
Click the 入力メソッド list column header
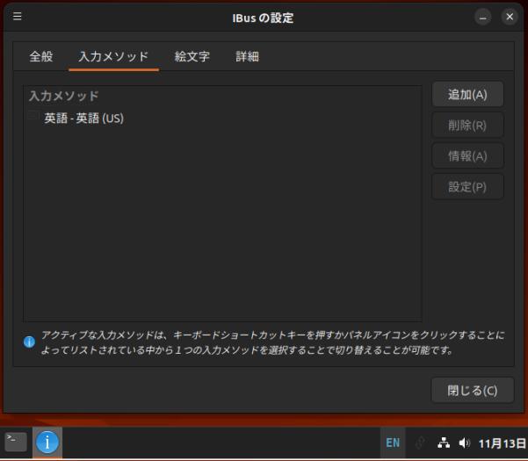[x=222, y=96]
